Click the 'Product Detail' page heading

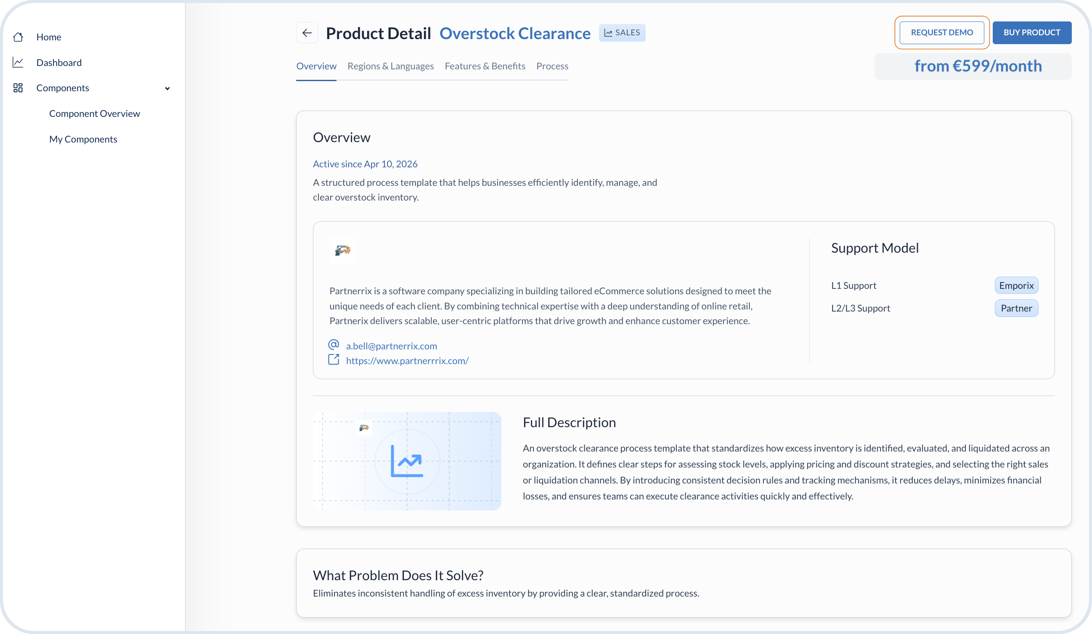(378, 33)
